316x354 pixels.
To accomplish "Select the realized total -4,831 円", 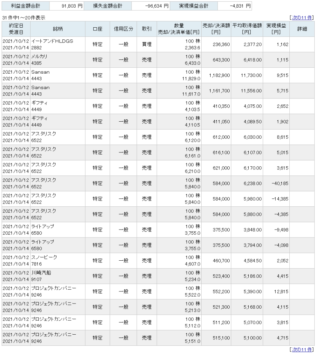I will point(240,6).
